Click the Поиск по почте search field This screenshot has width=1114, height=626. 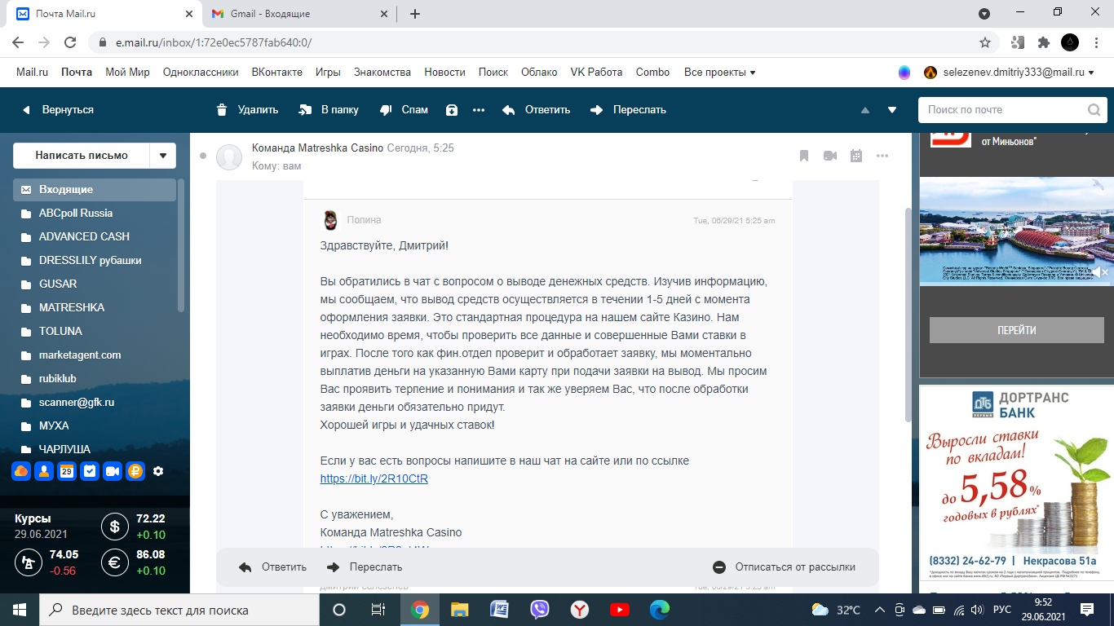pyautogui.click(x=1003, y=110)
